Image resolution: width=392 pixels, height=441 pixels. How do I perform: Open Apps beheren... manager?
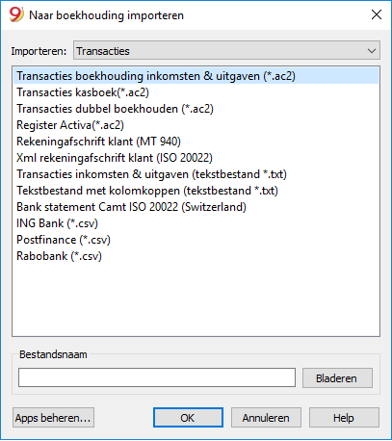pyautogui.click(x=53, y=418)
